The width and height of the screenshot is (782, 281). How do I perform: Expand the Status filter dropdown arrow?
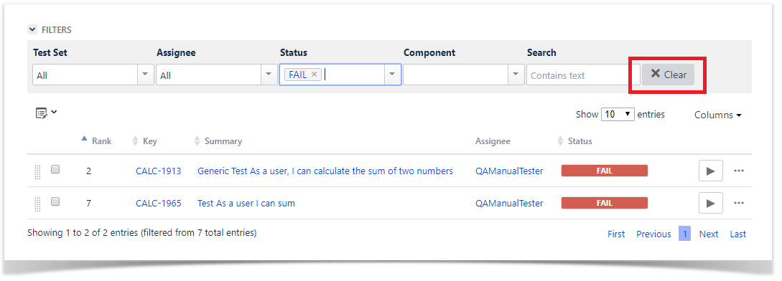[393, 75]
